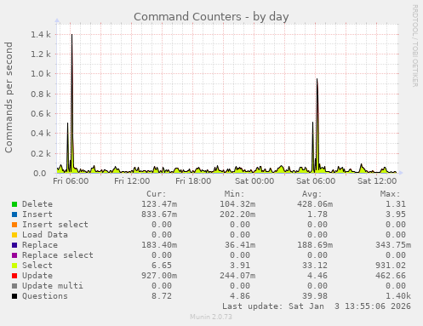Click the 'Fri 18:00' x-axis label
This screenshot has height=326, width=423.
(x=193, y=181)
